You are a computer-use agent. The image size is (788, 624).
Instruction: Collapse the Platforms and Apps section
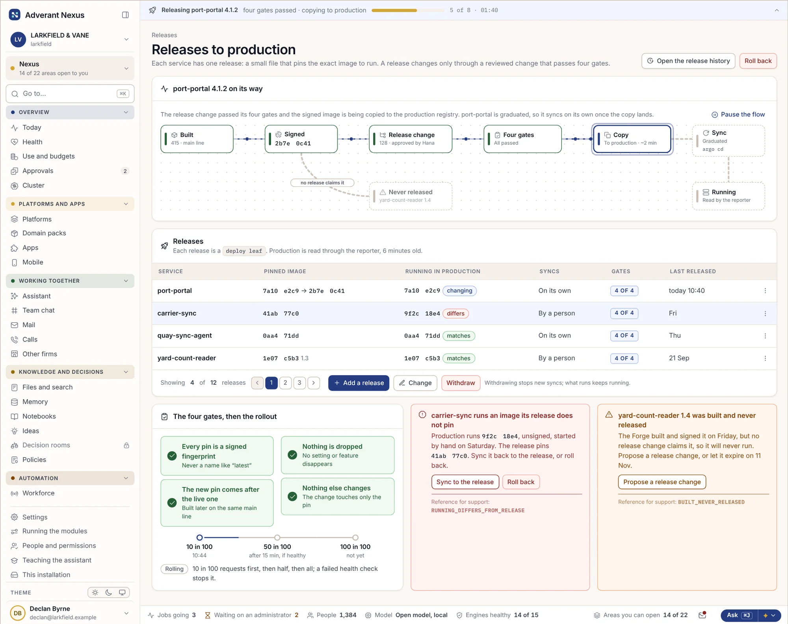coord(70,204)
